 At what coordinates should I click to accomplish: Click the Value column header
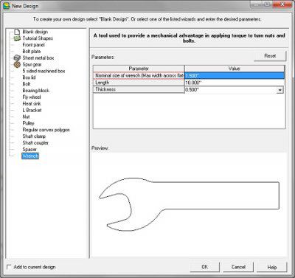(x=235, y=69)
